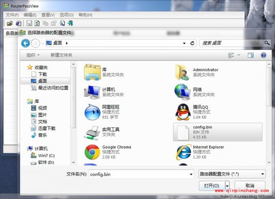
Task: Open the 路由器配置文件 (*.*) filter dropdown
Action: tap(262, 174)
